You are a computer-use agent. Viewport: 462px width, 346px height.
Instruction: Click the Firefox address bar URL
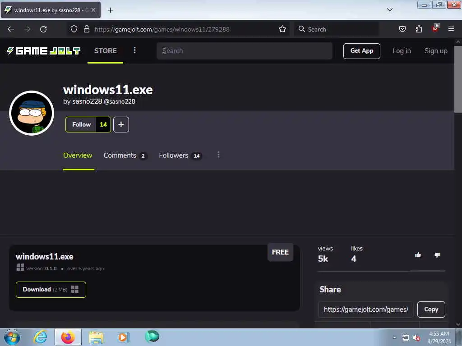tap(162, 29)
